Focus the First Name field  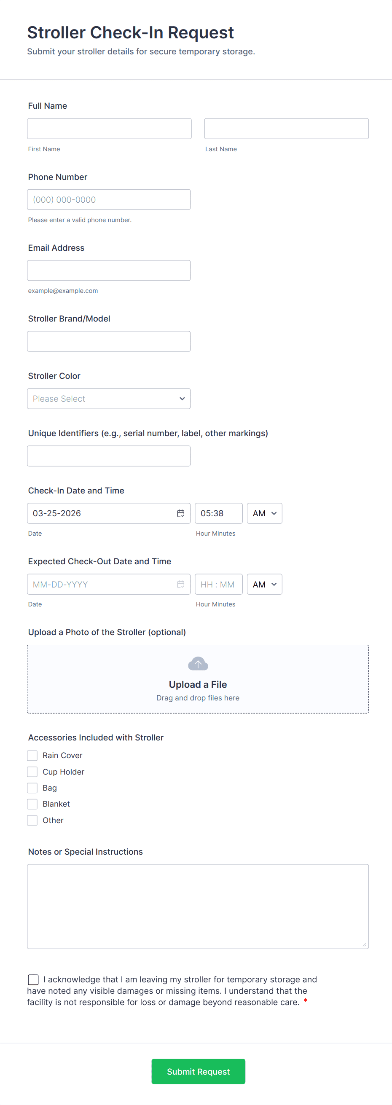pos(109,129)
